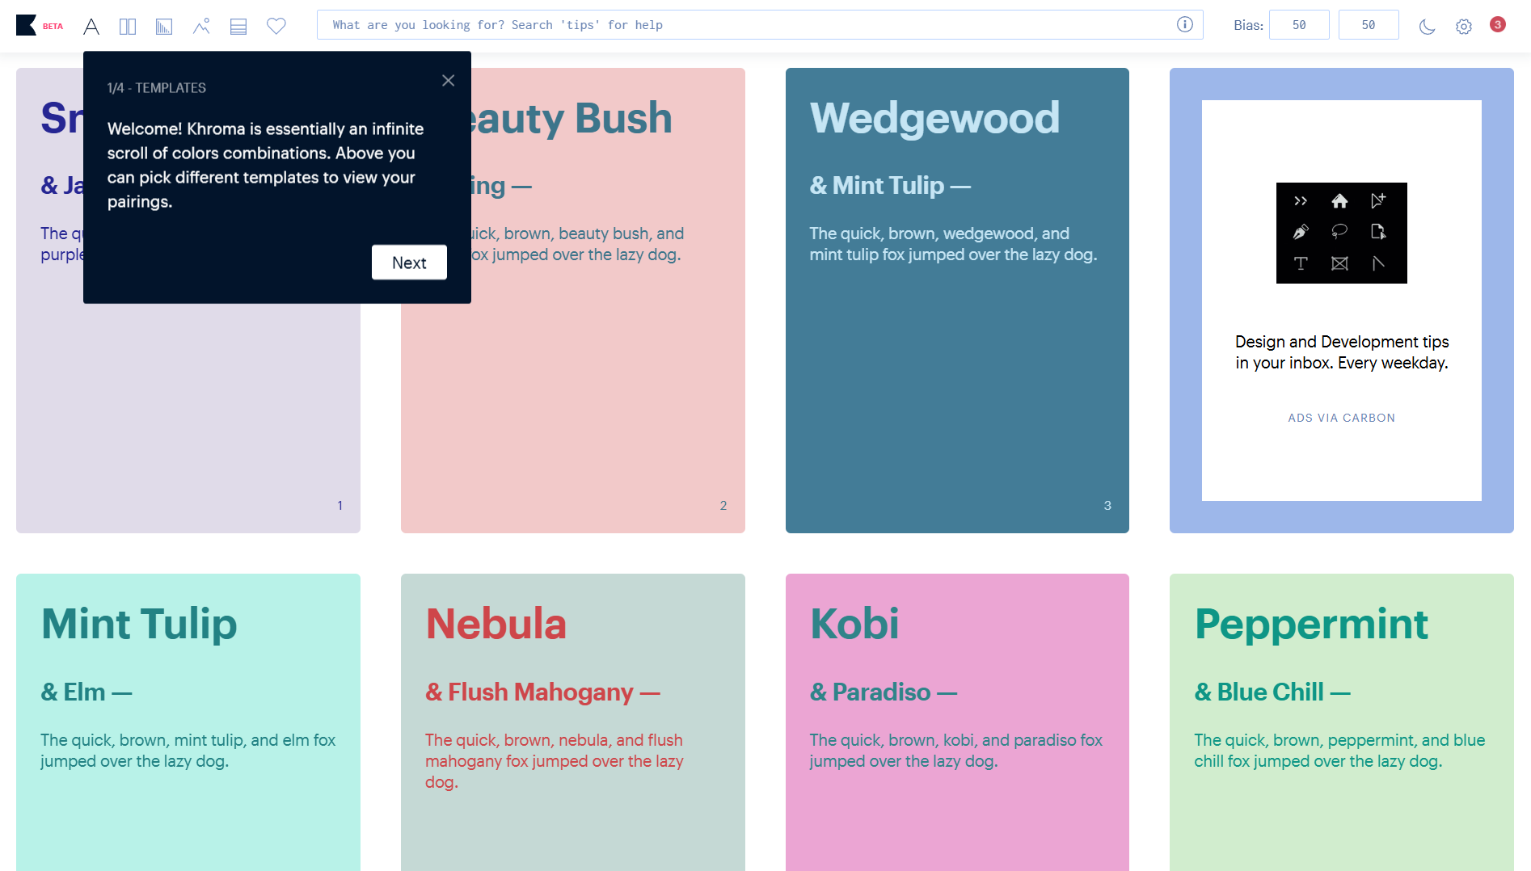Click the "& Paradiso —" subtitle
The width and height of the screenshot is (1531, 871).
coord(884,692)
